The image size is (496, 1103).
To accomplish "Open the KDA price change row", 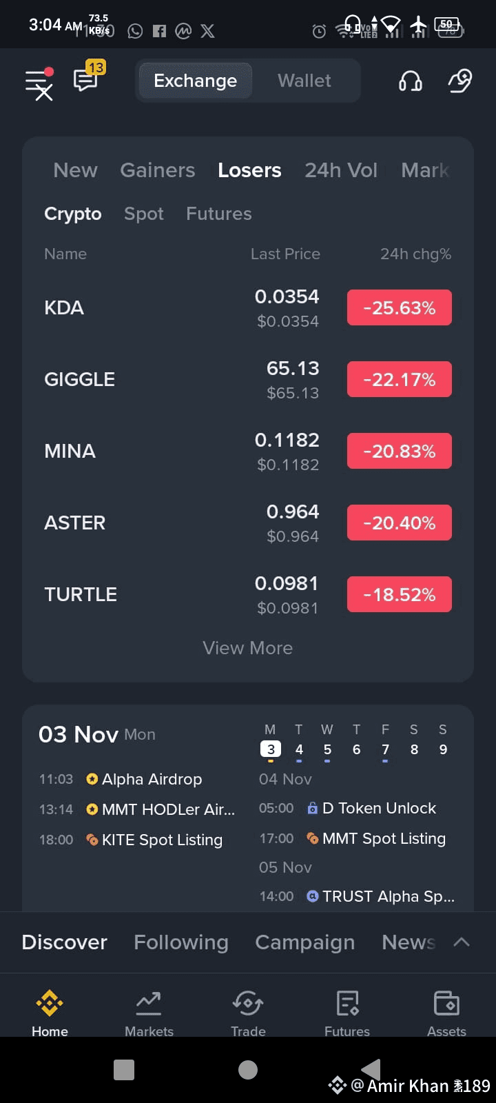I will point(248,307).
